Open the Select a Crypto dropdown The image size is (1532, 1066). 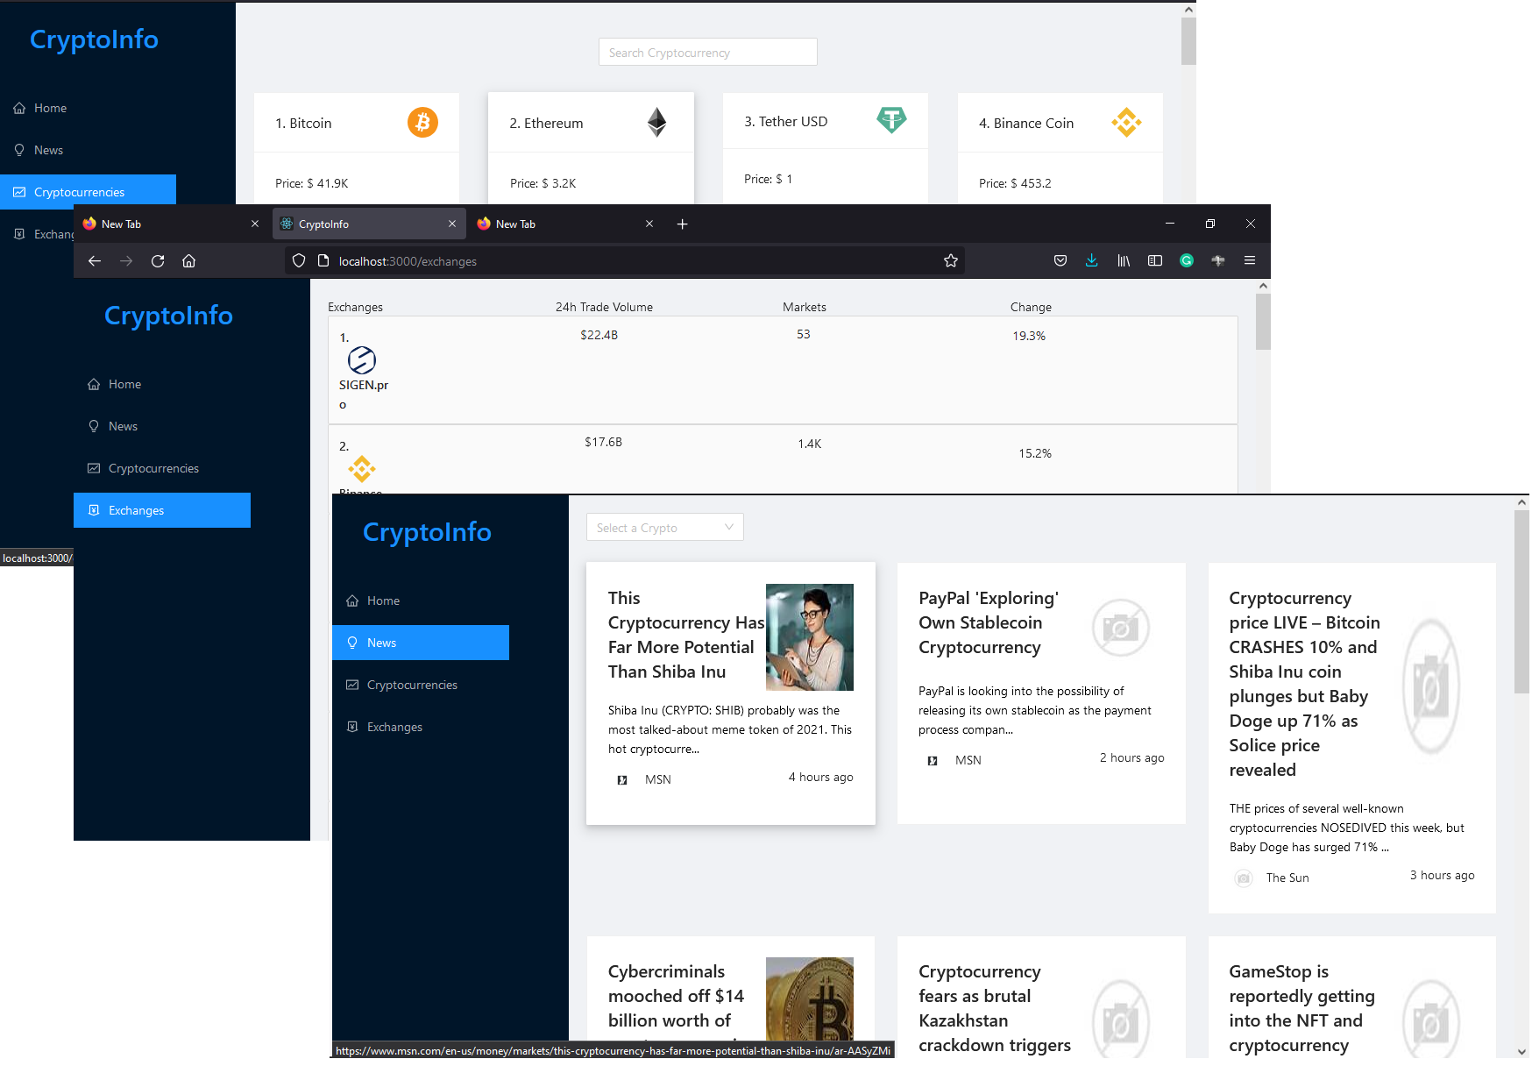(665, 527)
